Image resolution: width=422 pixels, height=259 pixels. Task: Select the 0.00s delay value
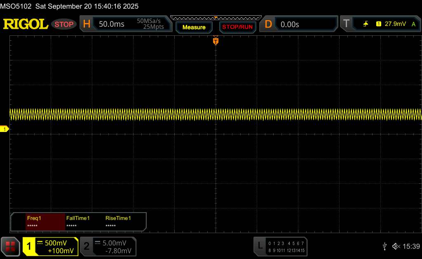(290, 24)
